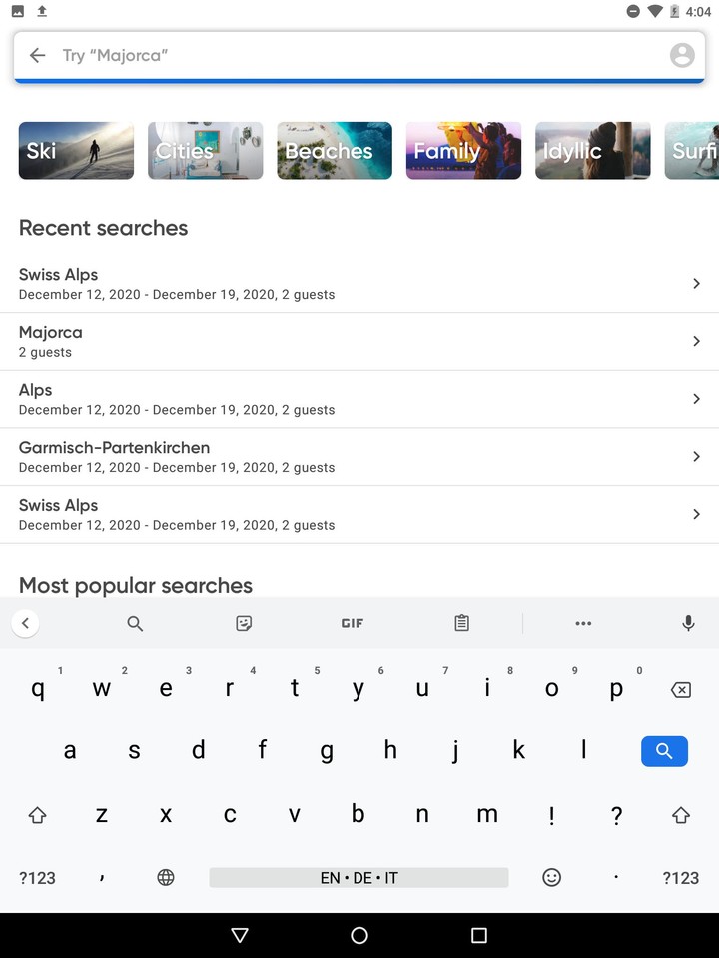Tap the back arrow in search bar
The width and height of the screenshot is (719, 958).
pyautogui.click(x=38, y=56)
